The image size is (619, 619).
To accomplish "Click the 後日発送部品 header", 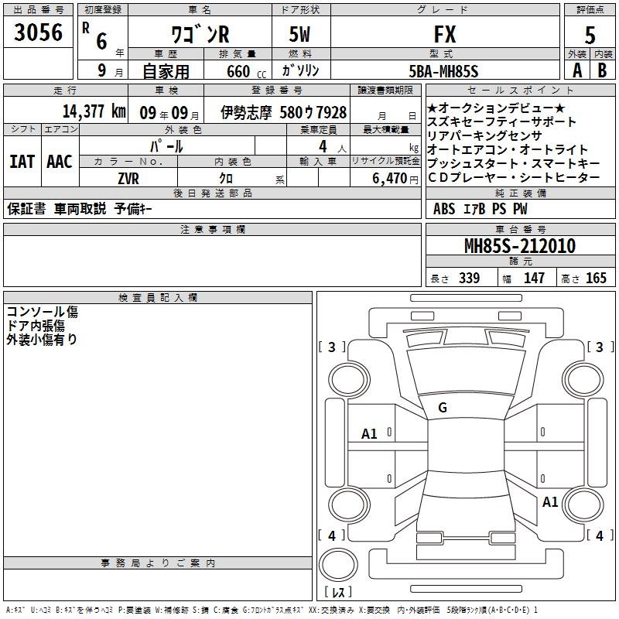I will (x=213, y=193).
